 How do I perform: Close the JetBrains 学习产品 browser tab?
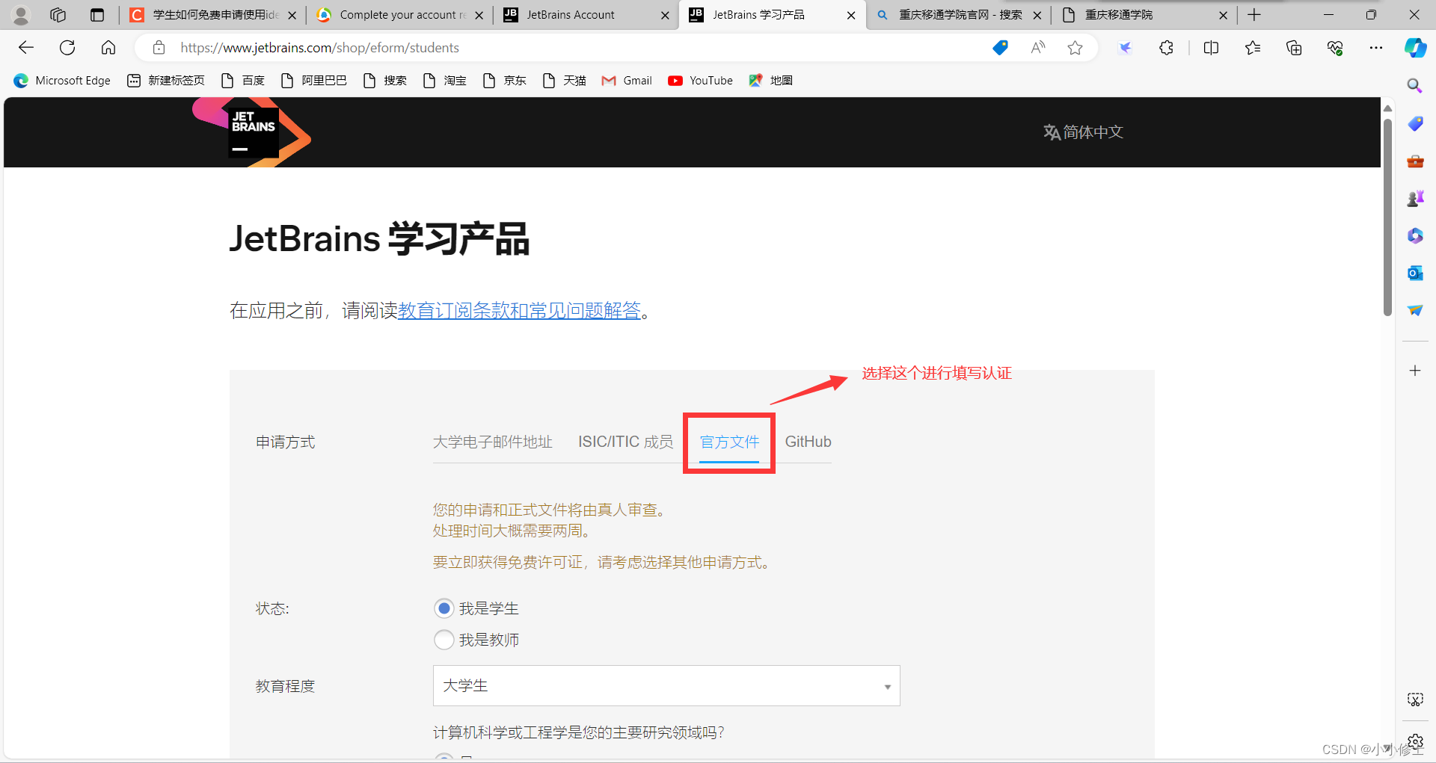coord(851,15)
